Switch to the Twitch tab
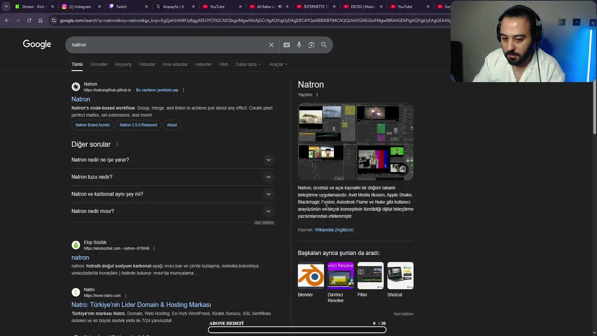Viewport: 597px width, 336px height. [127, 7]
